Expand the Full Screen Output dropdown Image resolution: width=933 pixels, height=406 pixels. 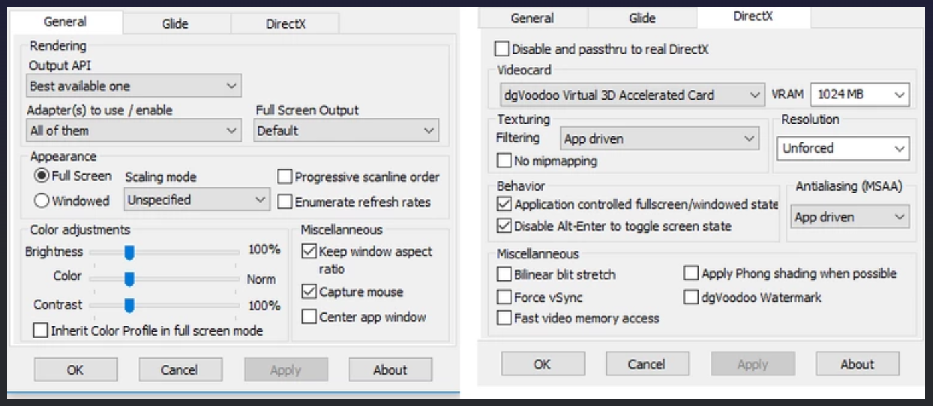click(x=346, y=130)
